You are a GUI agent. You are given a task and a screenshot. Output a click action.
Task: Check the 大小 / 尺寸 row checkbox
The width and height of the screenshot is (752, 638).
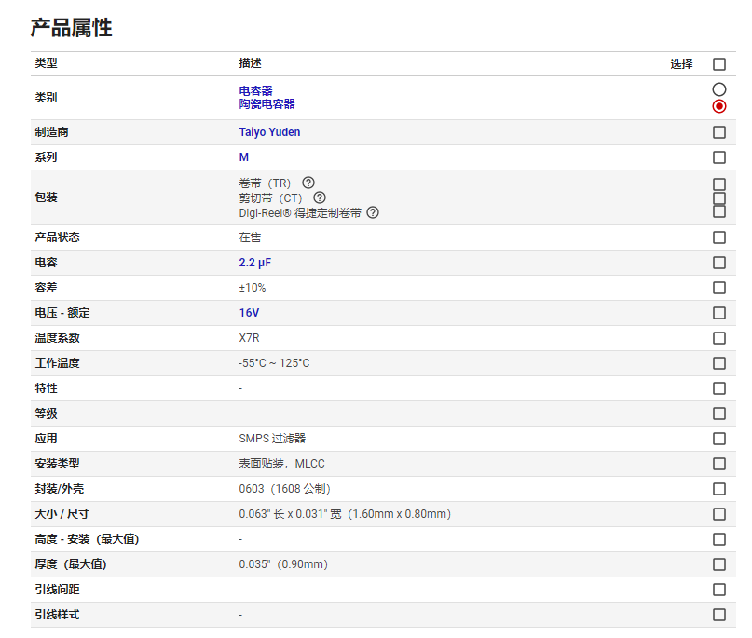click(718, 514)
